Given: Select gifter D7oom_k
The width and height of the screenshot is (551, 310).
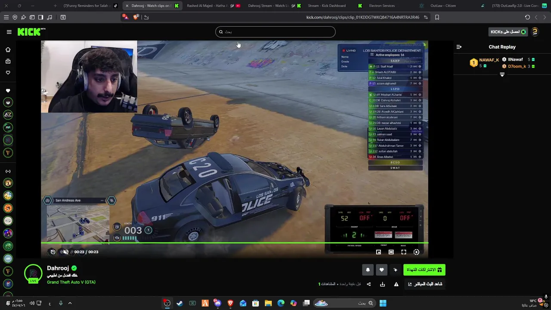Looking at the screenshot, I should point(517,66).
